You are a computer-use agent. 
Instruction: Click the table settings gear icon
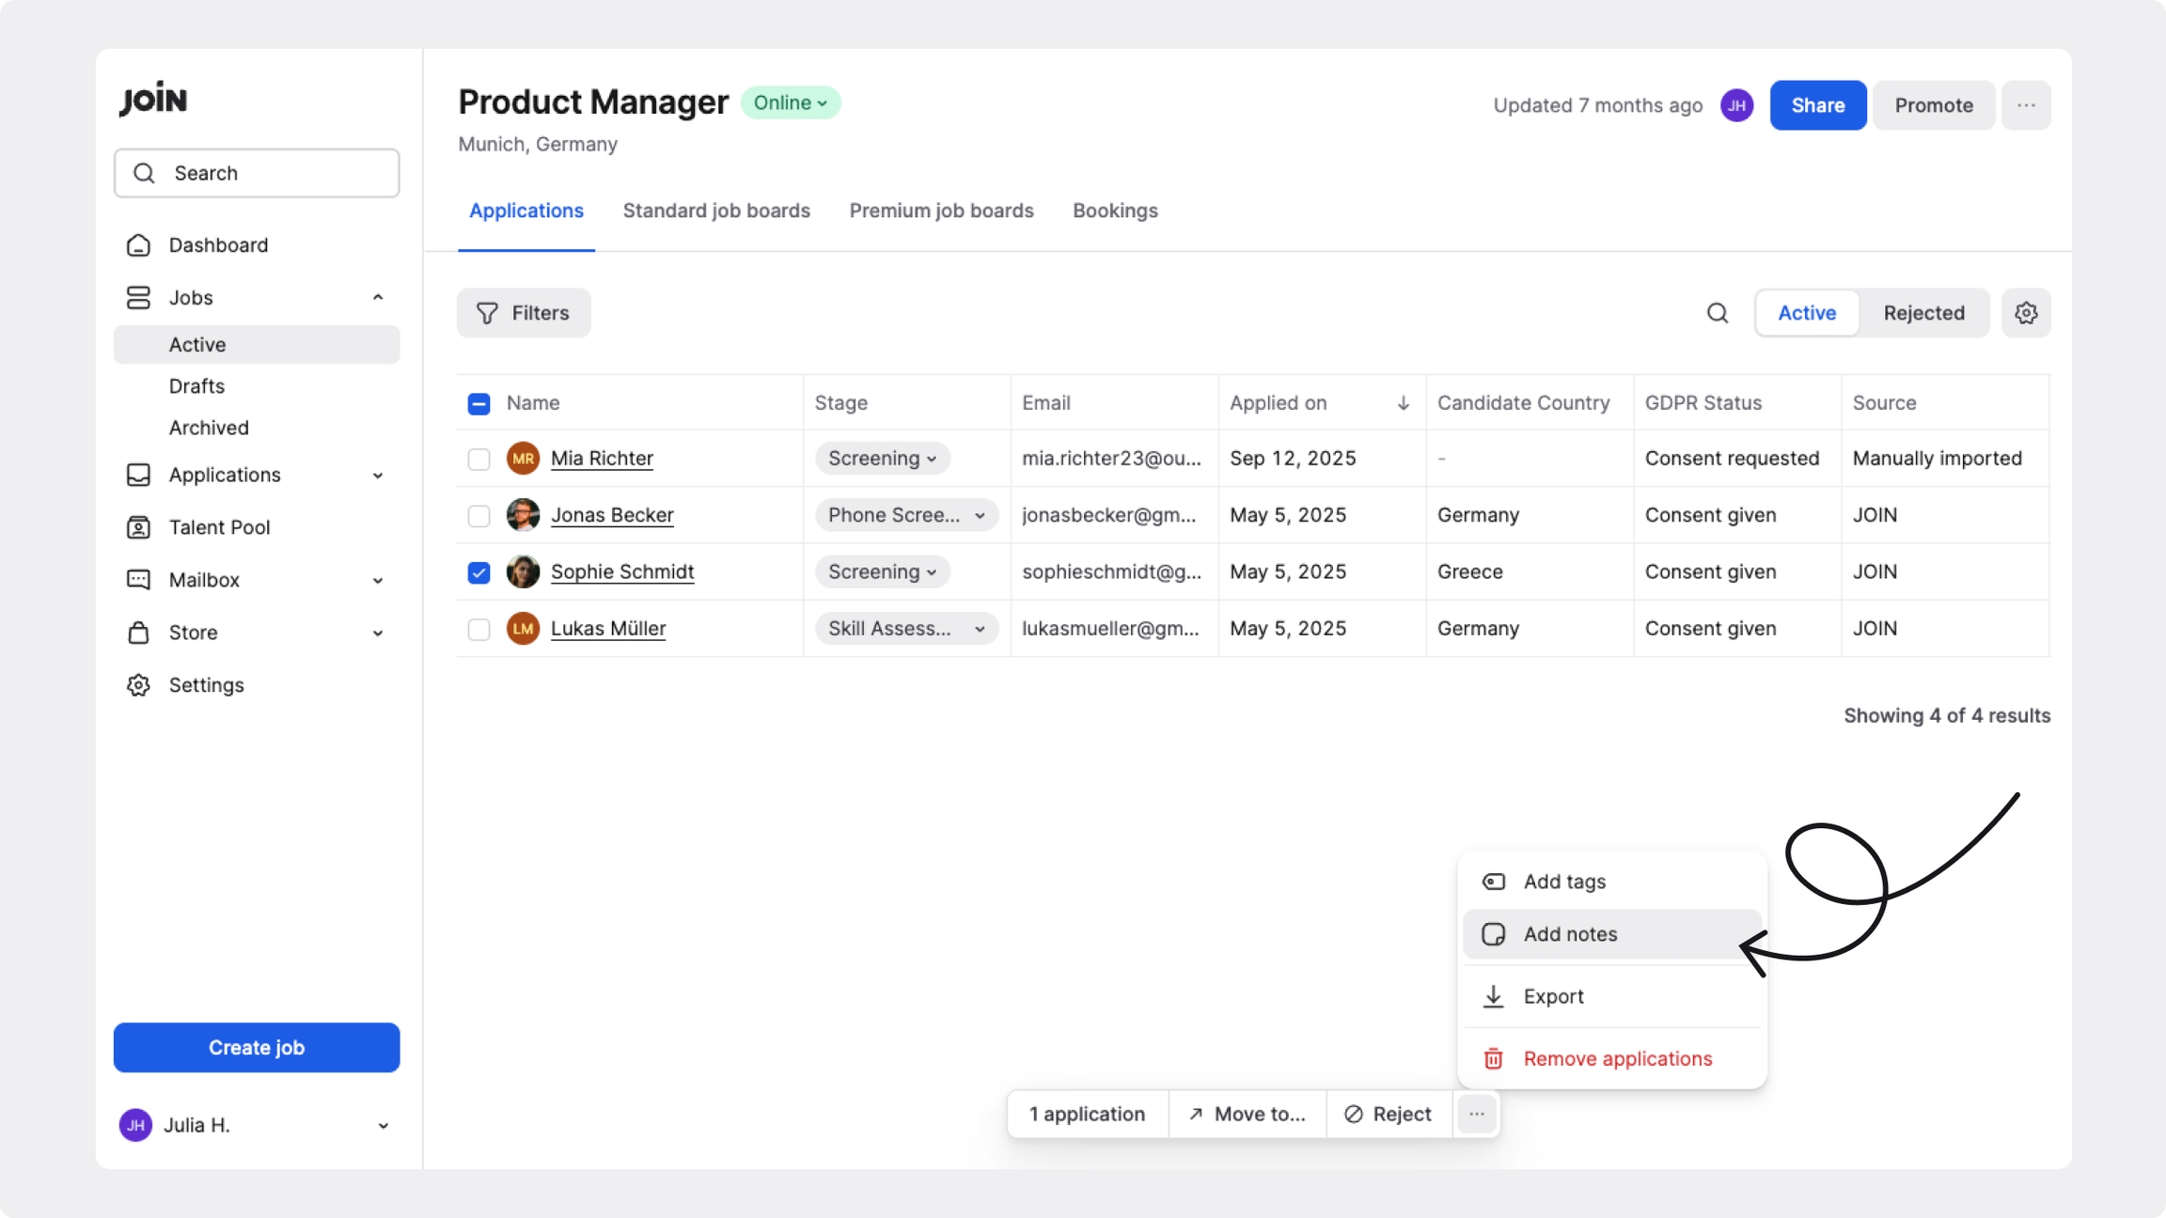click(2026, 313)
